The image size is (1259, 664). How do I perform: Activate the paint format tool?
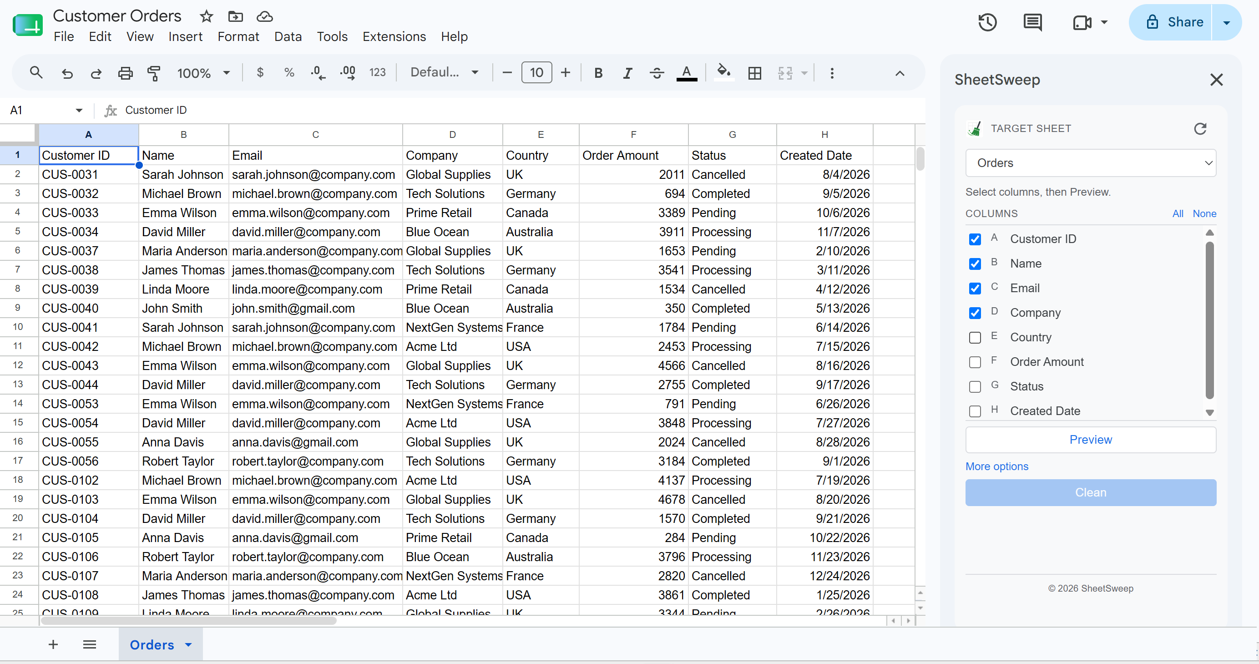[x=154, y=73]
